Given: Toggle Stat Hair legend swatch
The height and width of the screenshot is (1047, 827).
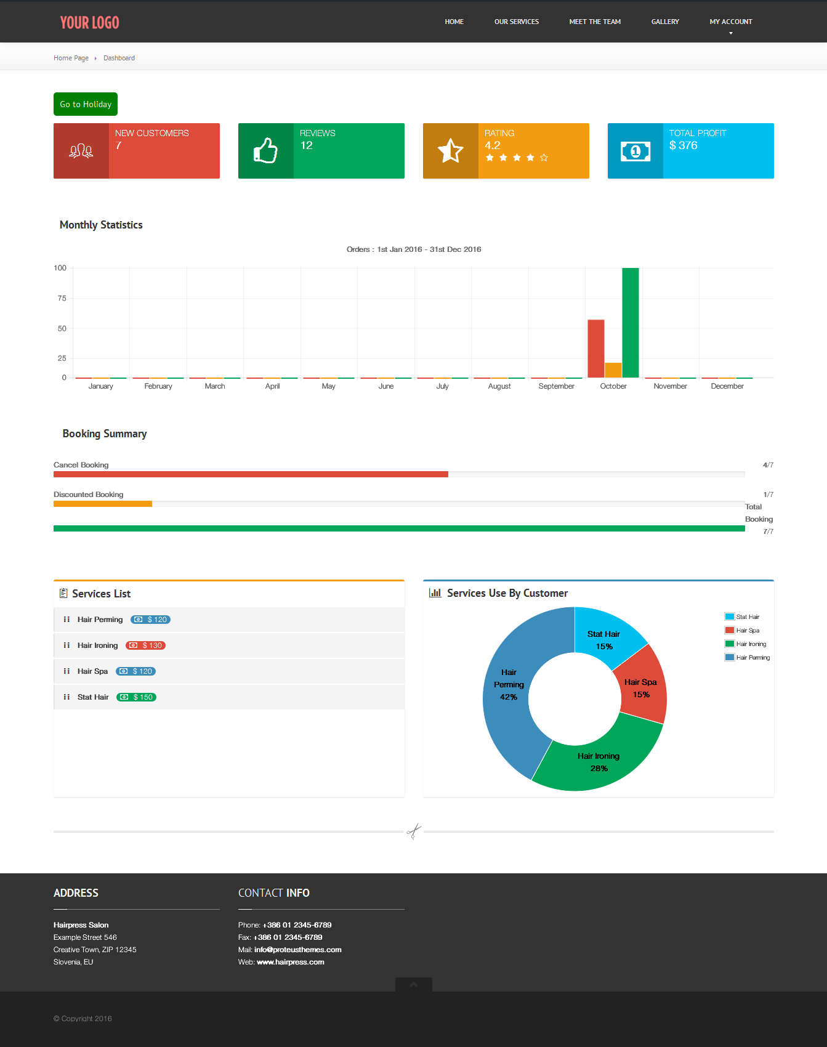Looking at the screenshot, I should 730,616.
